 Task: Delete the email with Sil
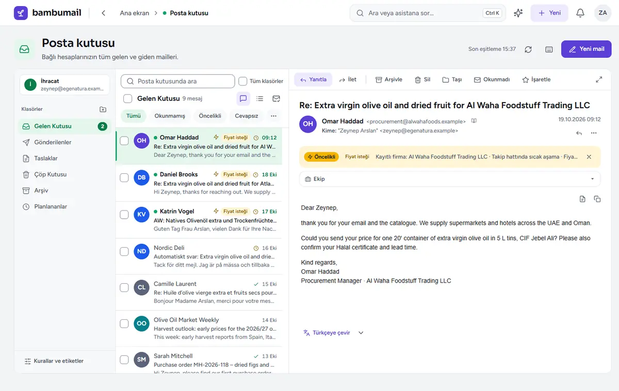point(422,79)
